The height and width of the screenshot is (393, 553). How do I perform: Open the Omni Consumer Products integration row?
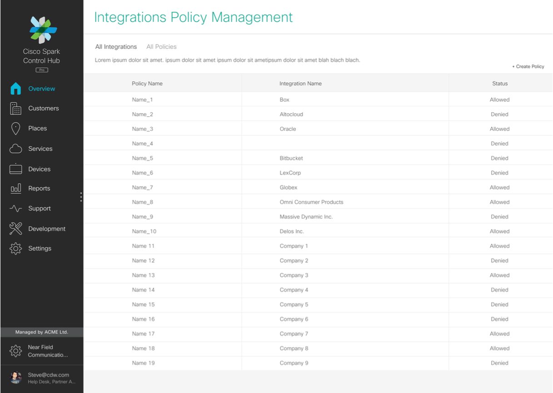(311, 202)
